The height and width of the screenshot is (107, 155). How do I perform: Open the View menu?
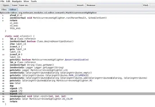coord(26,1)
